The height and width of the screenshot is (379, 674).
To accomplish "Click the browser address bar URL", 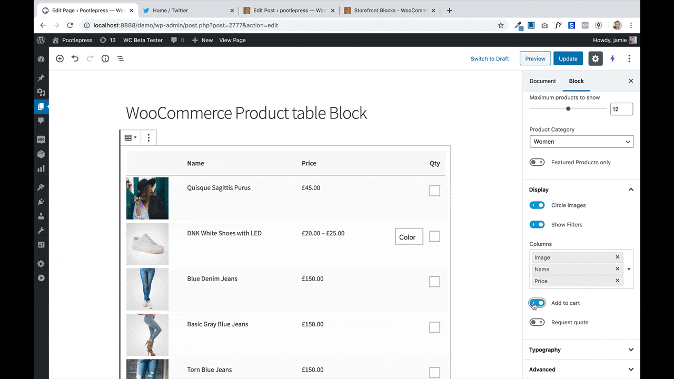I will click(x=185, y=25).
